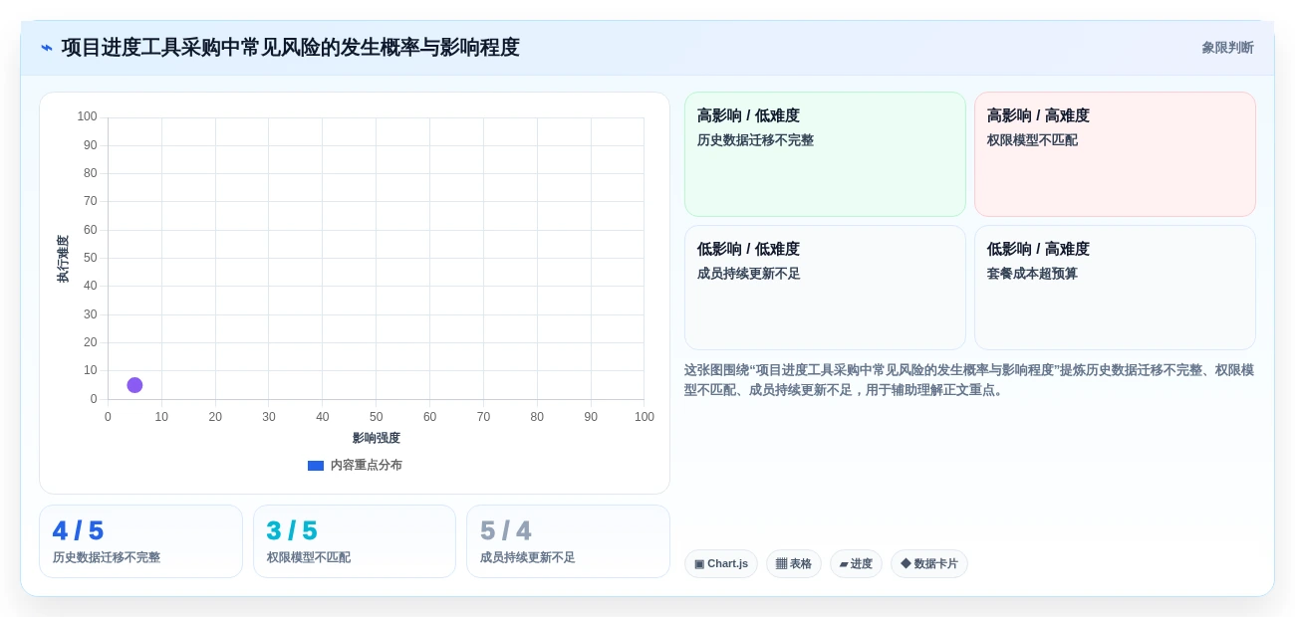The height and width of the screenshot is (617, 1295).
Task: Select the 4 / 5 历史数据迁移不完整 stat card
Action: pyautogui.click(x=140, y=541)
